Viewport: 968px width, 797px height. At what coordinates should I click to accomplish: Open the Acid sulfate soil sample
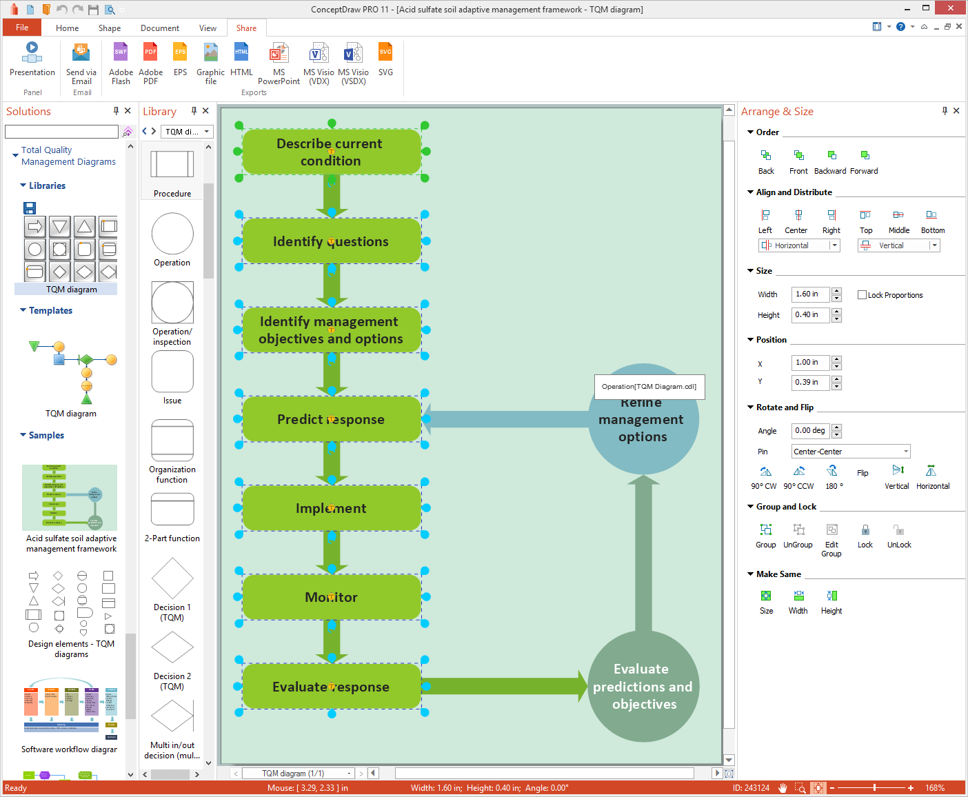70,498
